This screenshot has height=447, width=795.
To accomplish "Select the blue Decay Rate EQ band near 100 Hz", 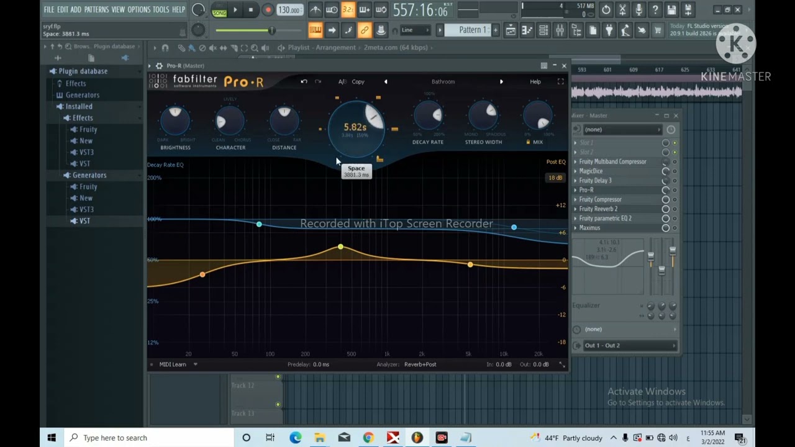I will tap(259, 224).
